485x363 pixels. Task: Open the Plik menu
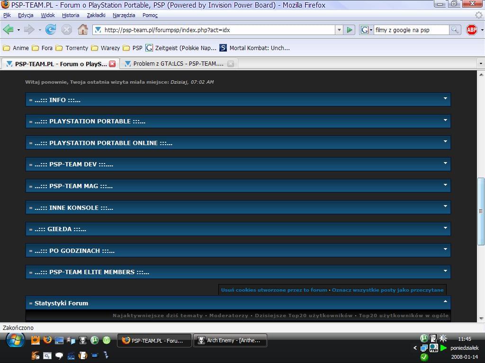(x=7, y=15)
